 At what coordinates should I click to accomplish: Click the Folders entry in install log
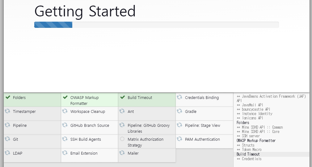point(243,122)
